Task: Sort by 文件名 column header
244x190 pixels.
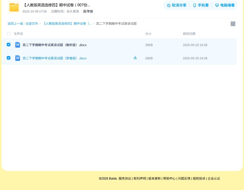Action: click(18, 34)
